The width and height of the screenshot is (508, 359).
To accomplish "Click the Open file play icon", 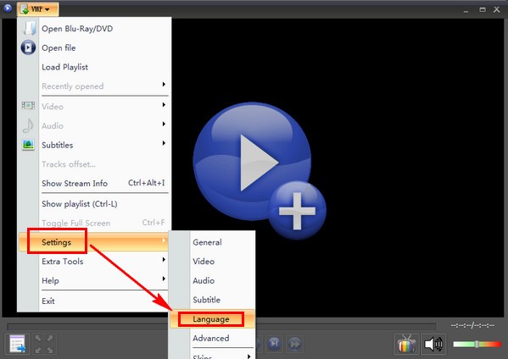I will point(28,47).
